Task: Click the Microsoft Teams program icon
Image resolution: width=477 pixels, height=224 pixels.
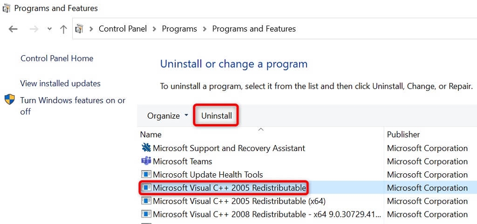Action: pyautogui.click(x=146, y=161)
